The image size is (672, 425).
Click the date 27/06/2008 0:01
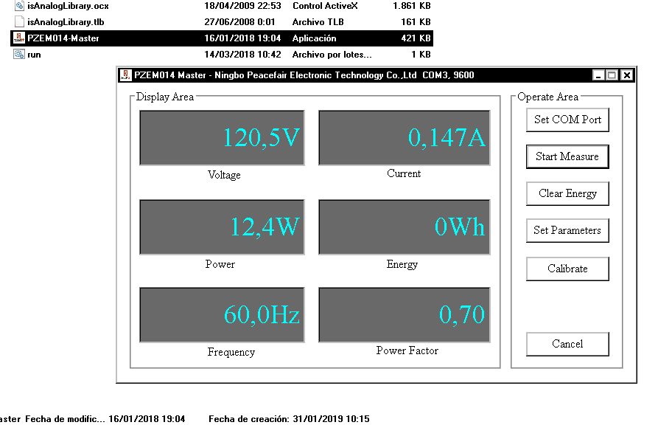click(239, 22)
